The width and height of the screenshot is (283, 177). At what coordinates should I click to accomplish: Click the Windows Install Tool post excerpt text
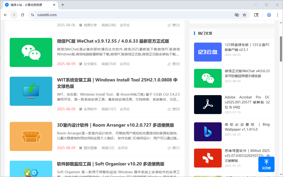click(x=118, y=97)
